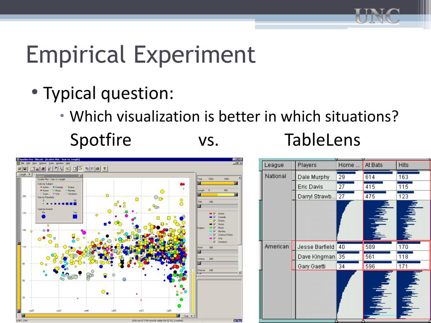Viewport: 431px width, 323px height.
Task: Click the 614 At Bats value
Action: (370, 177)
